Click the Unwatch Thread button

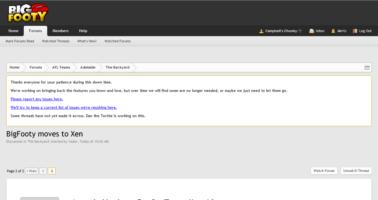click(356, 171)
